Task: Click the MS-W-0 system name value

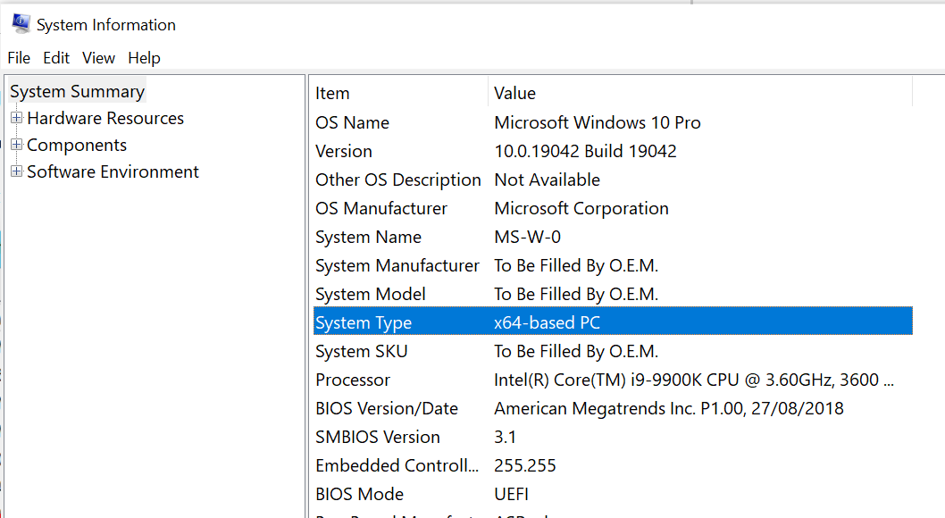Action: tap(527, 237)
